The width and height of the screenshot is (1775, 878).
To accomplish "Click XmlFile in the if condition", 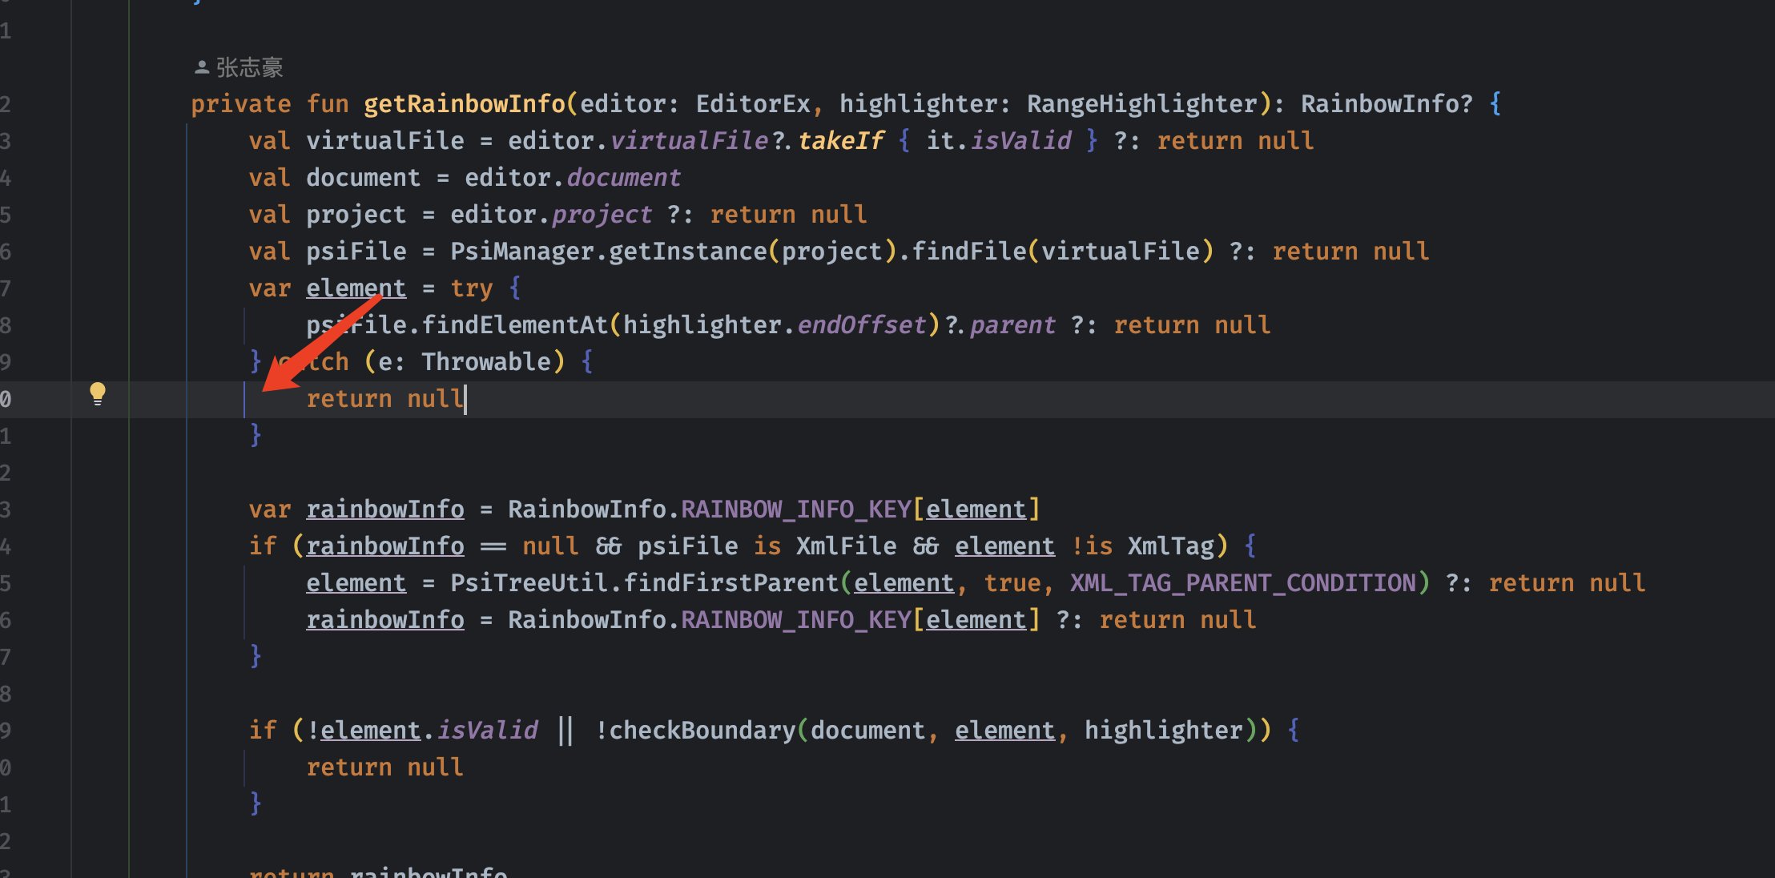I will pyautogui.click(x=846, y=546).
